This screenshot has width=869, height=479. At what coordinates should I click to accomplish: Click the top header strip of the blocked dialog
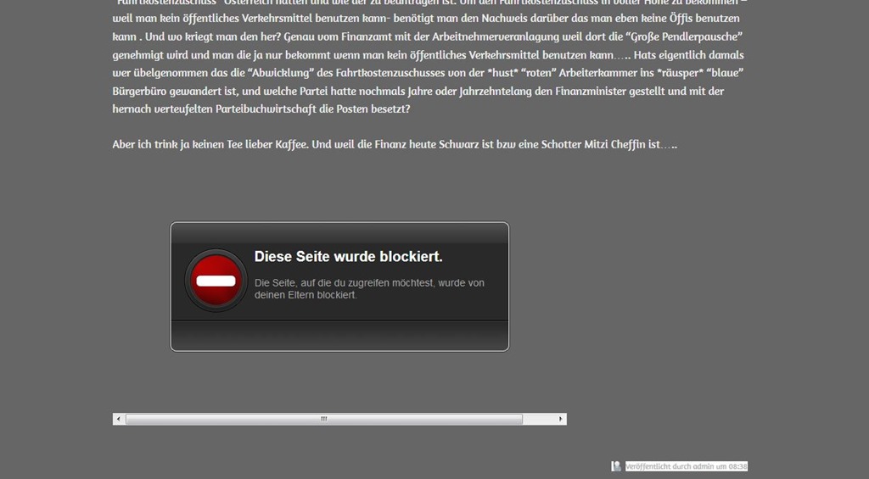(339, 232)
